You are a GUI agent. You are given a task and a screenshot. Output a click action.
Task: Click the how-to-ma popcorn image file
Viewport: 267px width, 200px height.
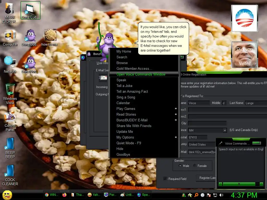tap(50, 37)
